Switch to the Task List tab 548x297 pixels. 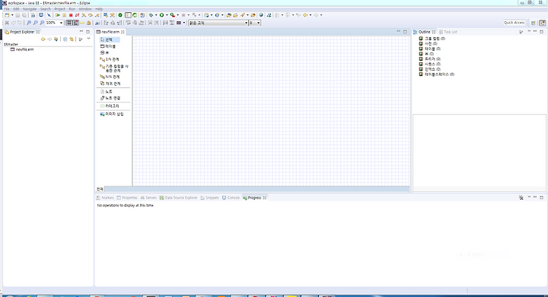(x=448, y=32)
